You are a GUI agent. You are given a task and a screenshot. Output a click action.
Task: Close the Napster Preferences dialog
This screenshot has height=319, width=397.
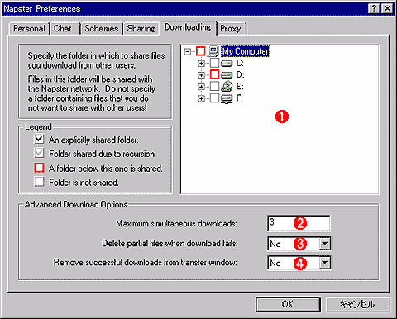[x=387, y=9]
